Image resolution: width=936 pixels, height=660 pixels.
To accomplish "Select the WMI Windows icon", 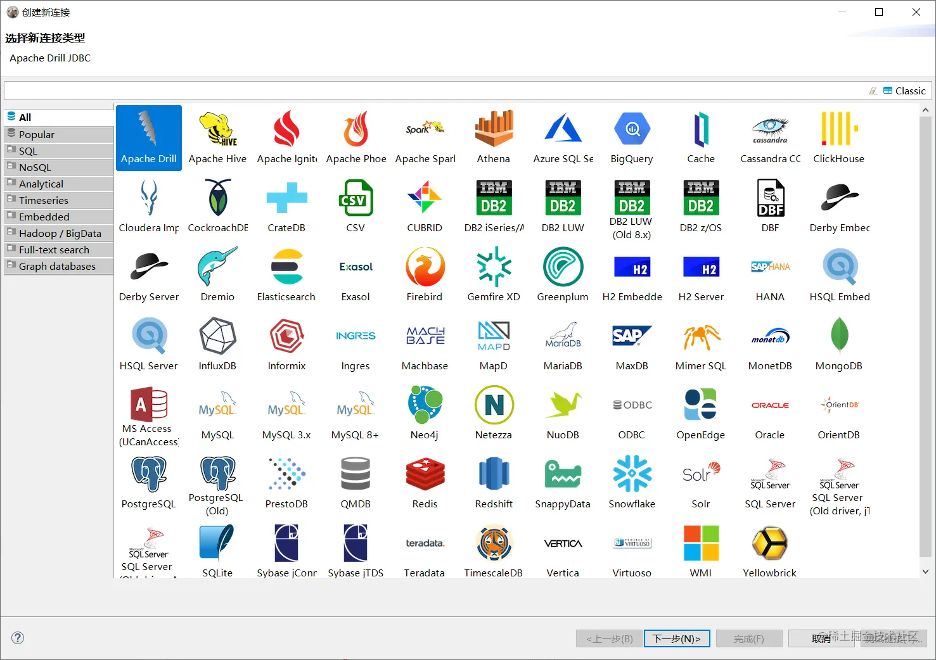I will pyautogui.click(x=701, y=543).
